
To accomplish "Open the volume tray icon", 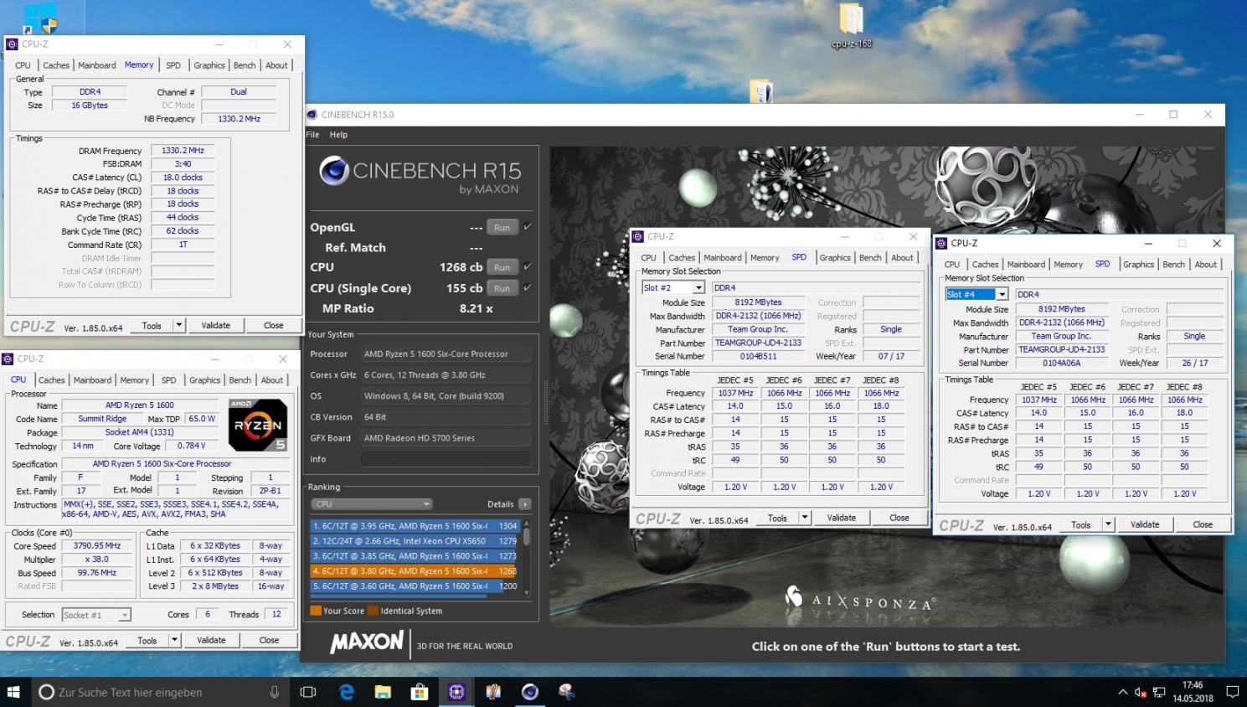I will point(1140,693).
